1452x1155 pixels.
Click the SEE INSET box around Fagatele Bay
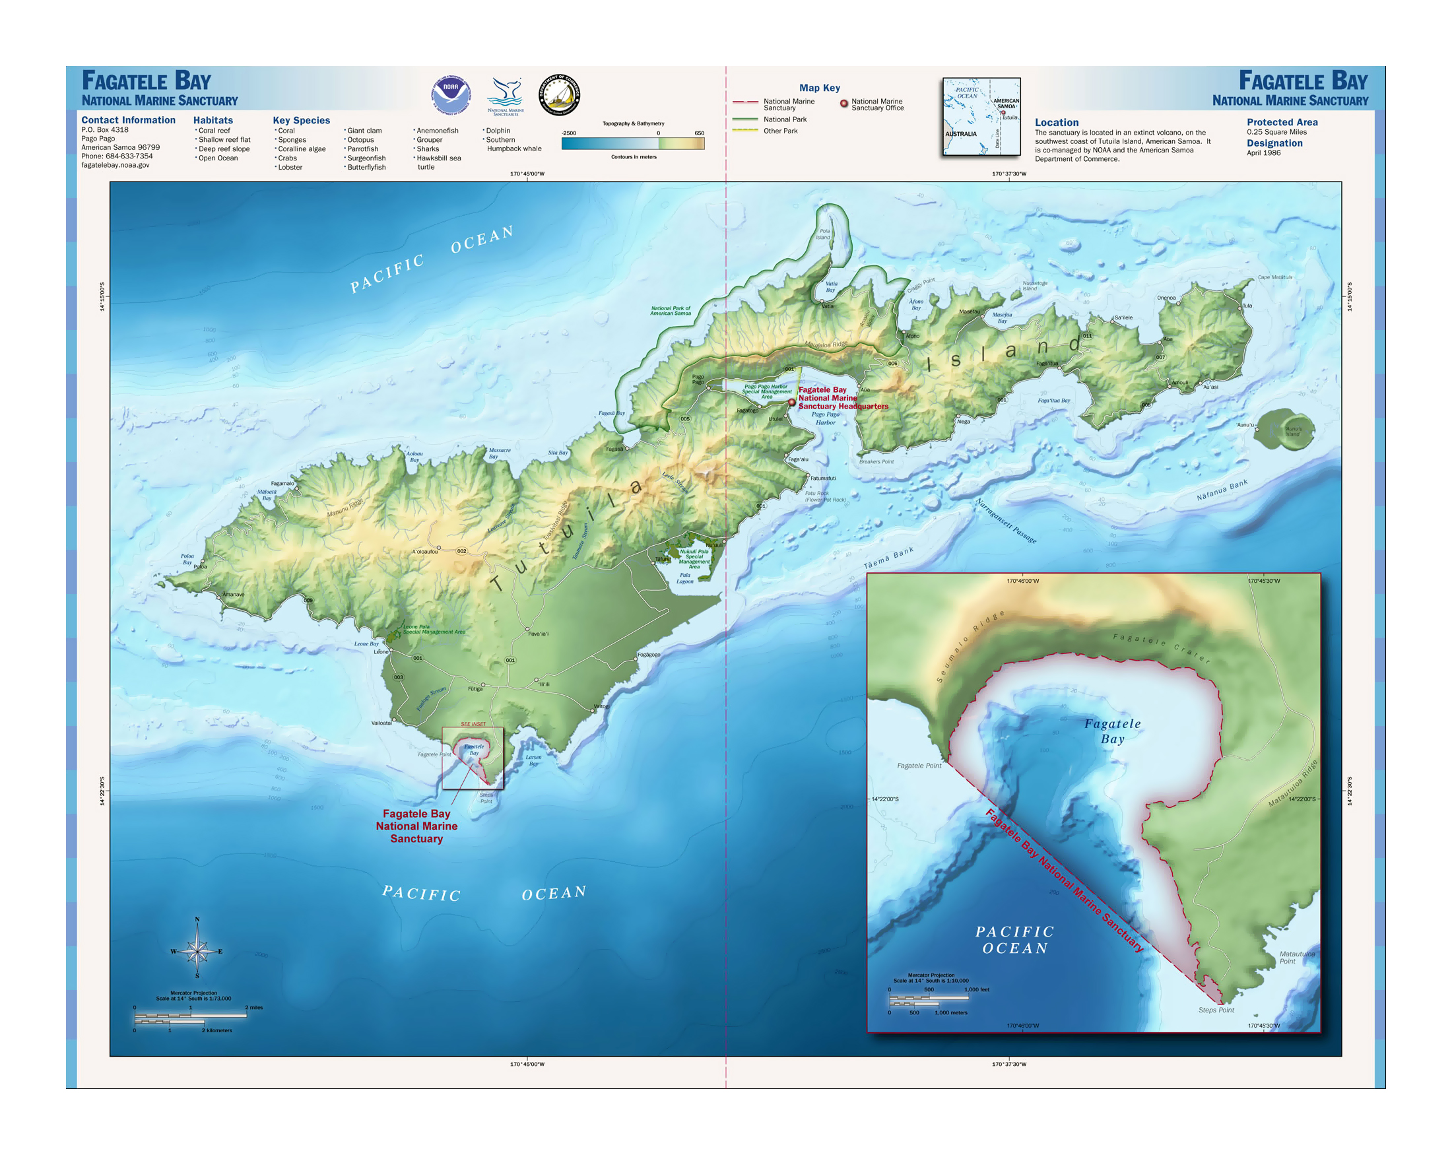(473, 758)
